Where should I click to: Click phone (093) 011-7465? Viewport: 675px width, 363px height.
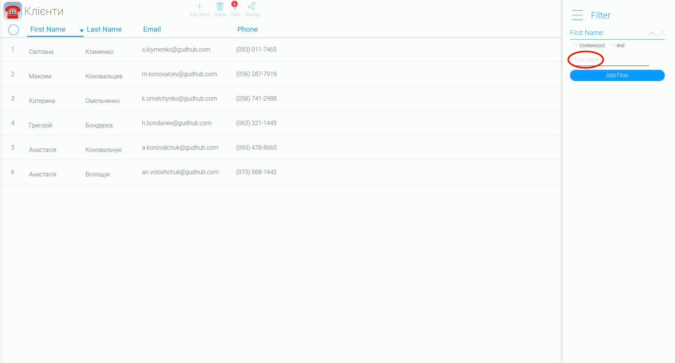click(256, 49)
